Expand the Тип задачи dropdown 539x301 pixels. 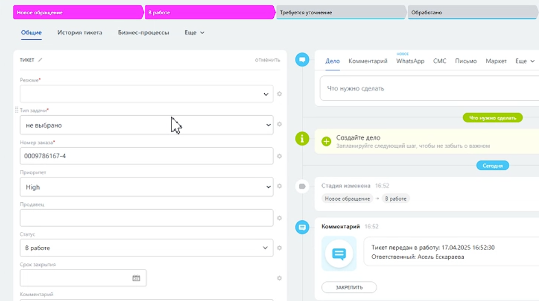point(146,125)
